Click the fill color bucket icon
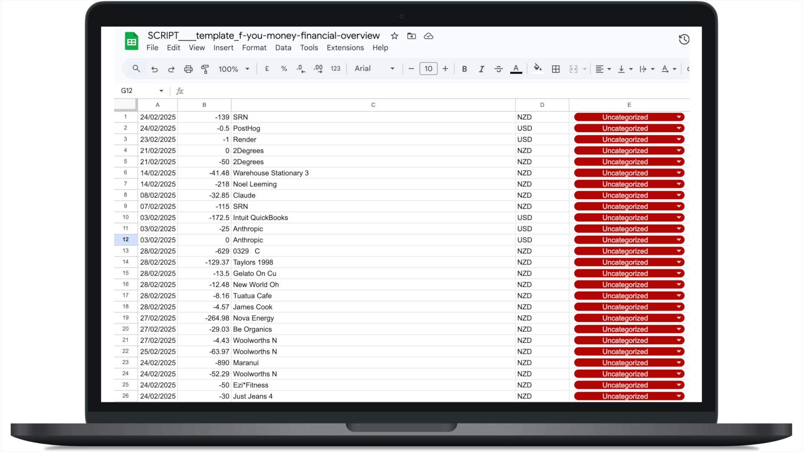 coord(538,68)
